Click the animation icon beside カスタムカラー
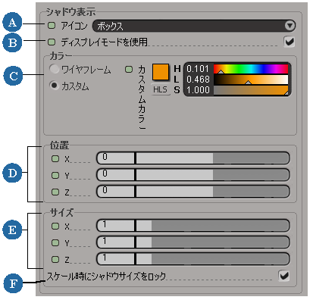Screen dimensions: 313x300 [x=129, y=69]
